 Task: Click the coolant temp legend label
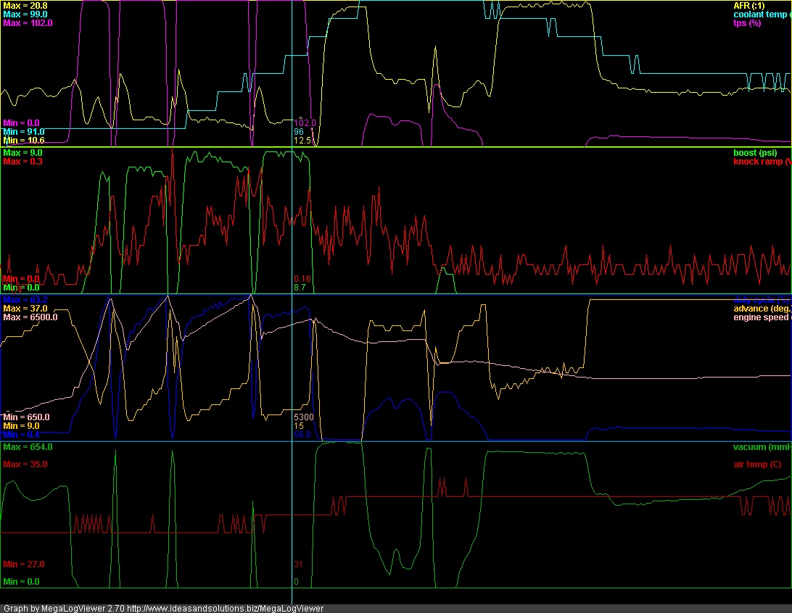tap(762, 14)
